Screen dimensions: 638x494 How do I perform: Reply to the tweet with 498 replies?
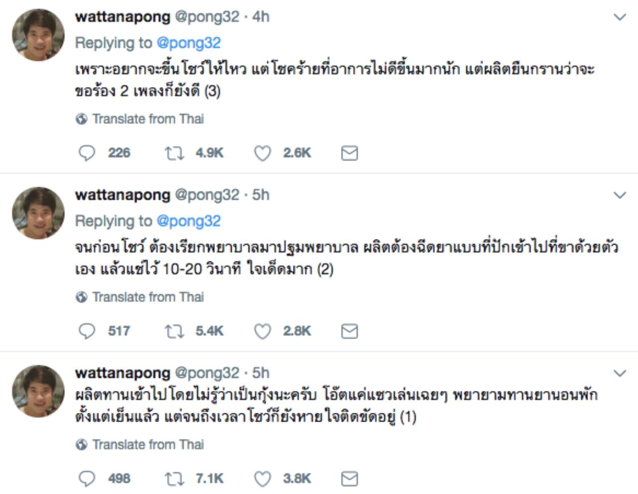[87, 479]
